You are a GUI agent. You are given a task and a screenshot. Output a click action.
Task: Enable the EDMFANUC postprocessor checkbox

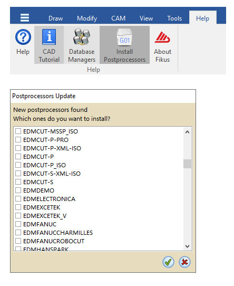point(18,224)
